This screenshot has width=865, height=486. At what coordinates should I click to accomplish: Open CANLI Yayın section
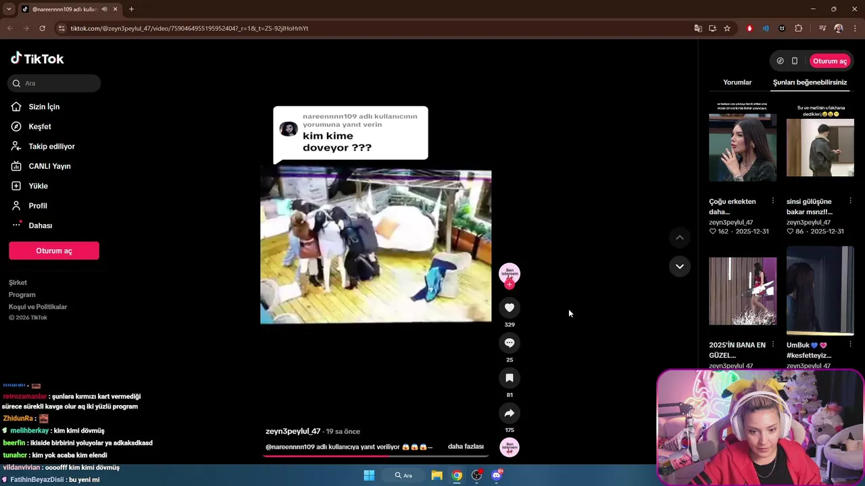point(49,166)
